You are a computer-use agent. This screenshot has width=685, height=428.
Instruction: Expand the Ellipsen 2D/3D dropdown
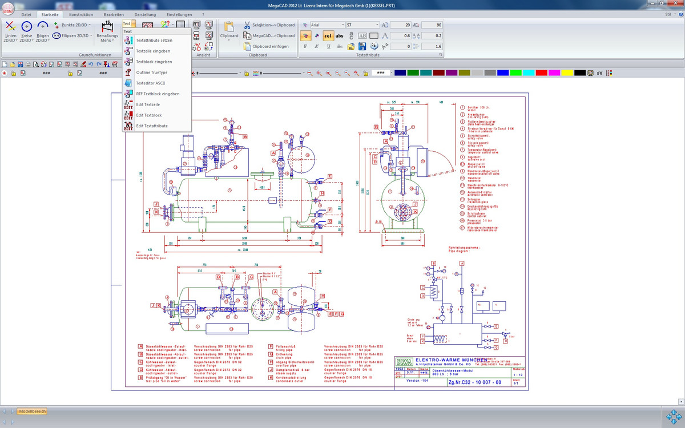(x=91, y=35)
